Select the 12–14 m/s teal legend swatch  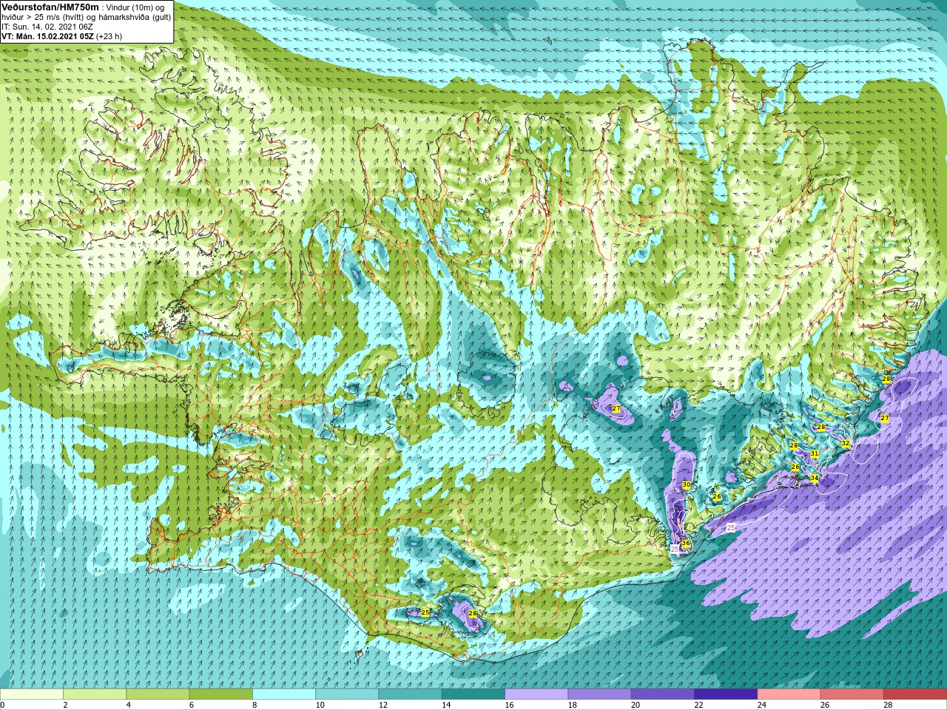[410, 694]
